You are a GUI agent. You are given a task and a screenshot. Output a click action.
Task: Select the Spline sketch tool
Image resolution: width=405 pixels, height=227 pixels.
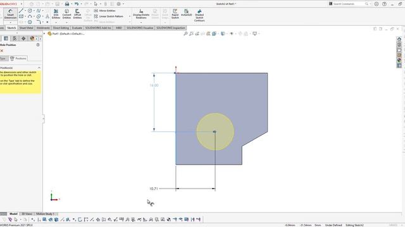point(39,11)
